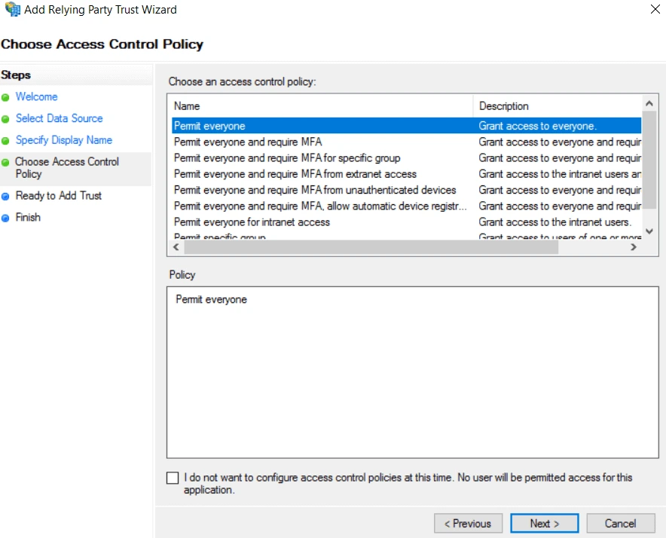Click the down arrow on the vertical scrollbar
Screen dimensions: 666x538
[x=647, y=231]
